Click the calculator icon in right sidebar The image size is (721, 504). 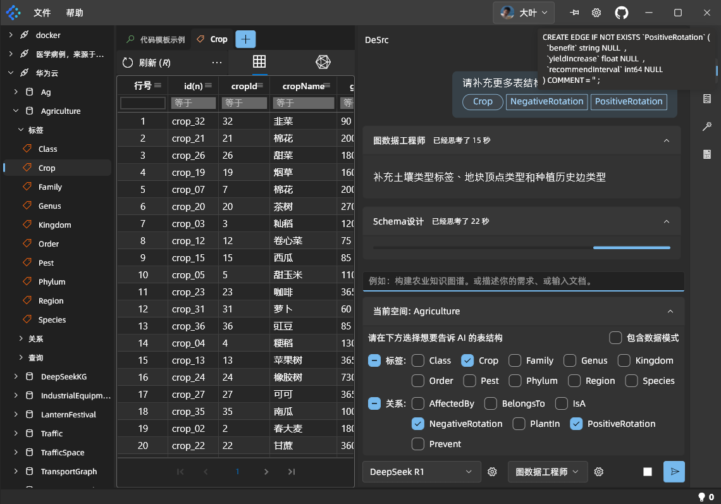[x=707, y=154]
